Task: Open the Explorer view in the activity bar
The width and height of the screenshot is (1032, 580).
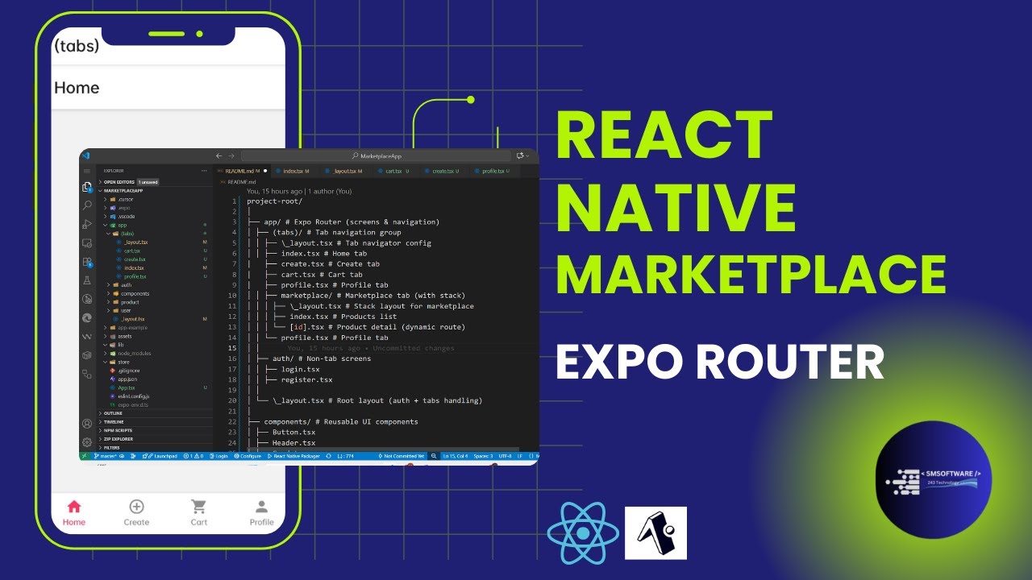Action: coord(87,187)
